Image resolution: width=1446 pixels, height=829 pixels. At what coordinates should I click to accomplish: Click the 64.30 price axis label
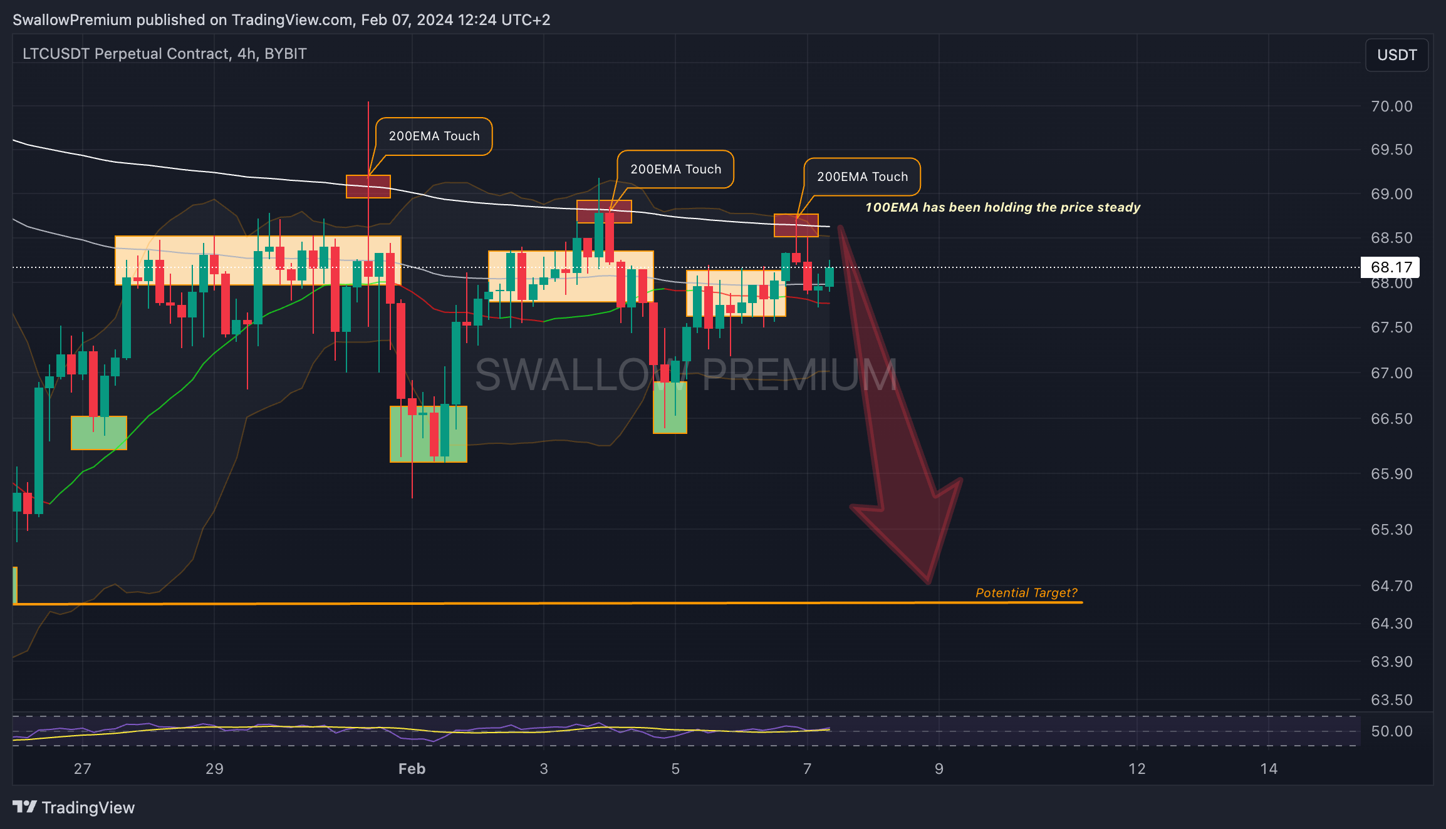point(1391,624)
